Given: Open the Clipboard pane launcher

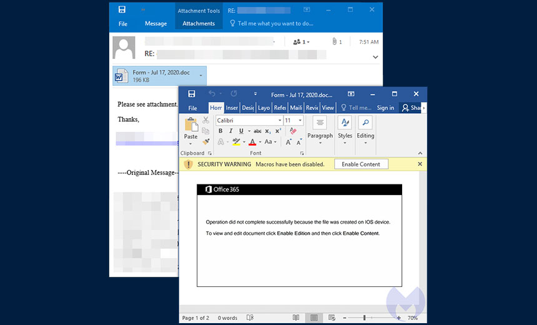Looking at the screenshot, I should (210, 153).
